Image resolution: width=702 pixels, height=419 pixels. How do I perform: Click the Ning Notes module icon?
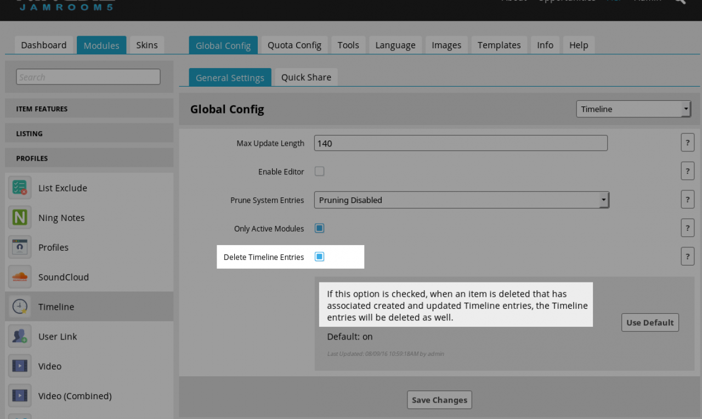pos(20,218)
